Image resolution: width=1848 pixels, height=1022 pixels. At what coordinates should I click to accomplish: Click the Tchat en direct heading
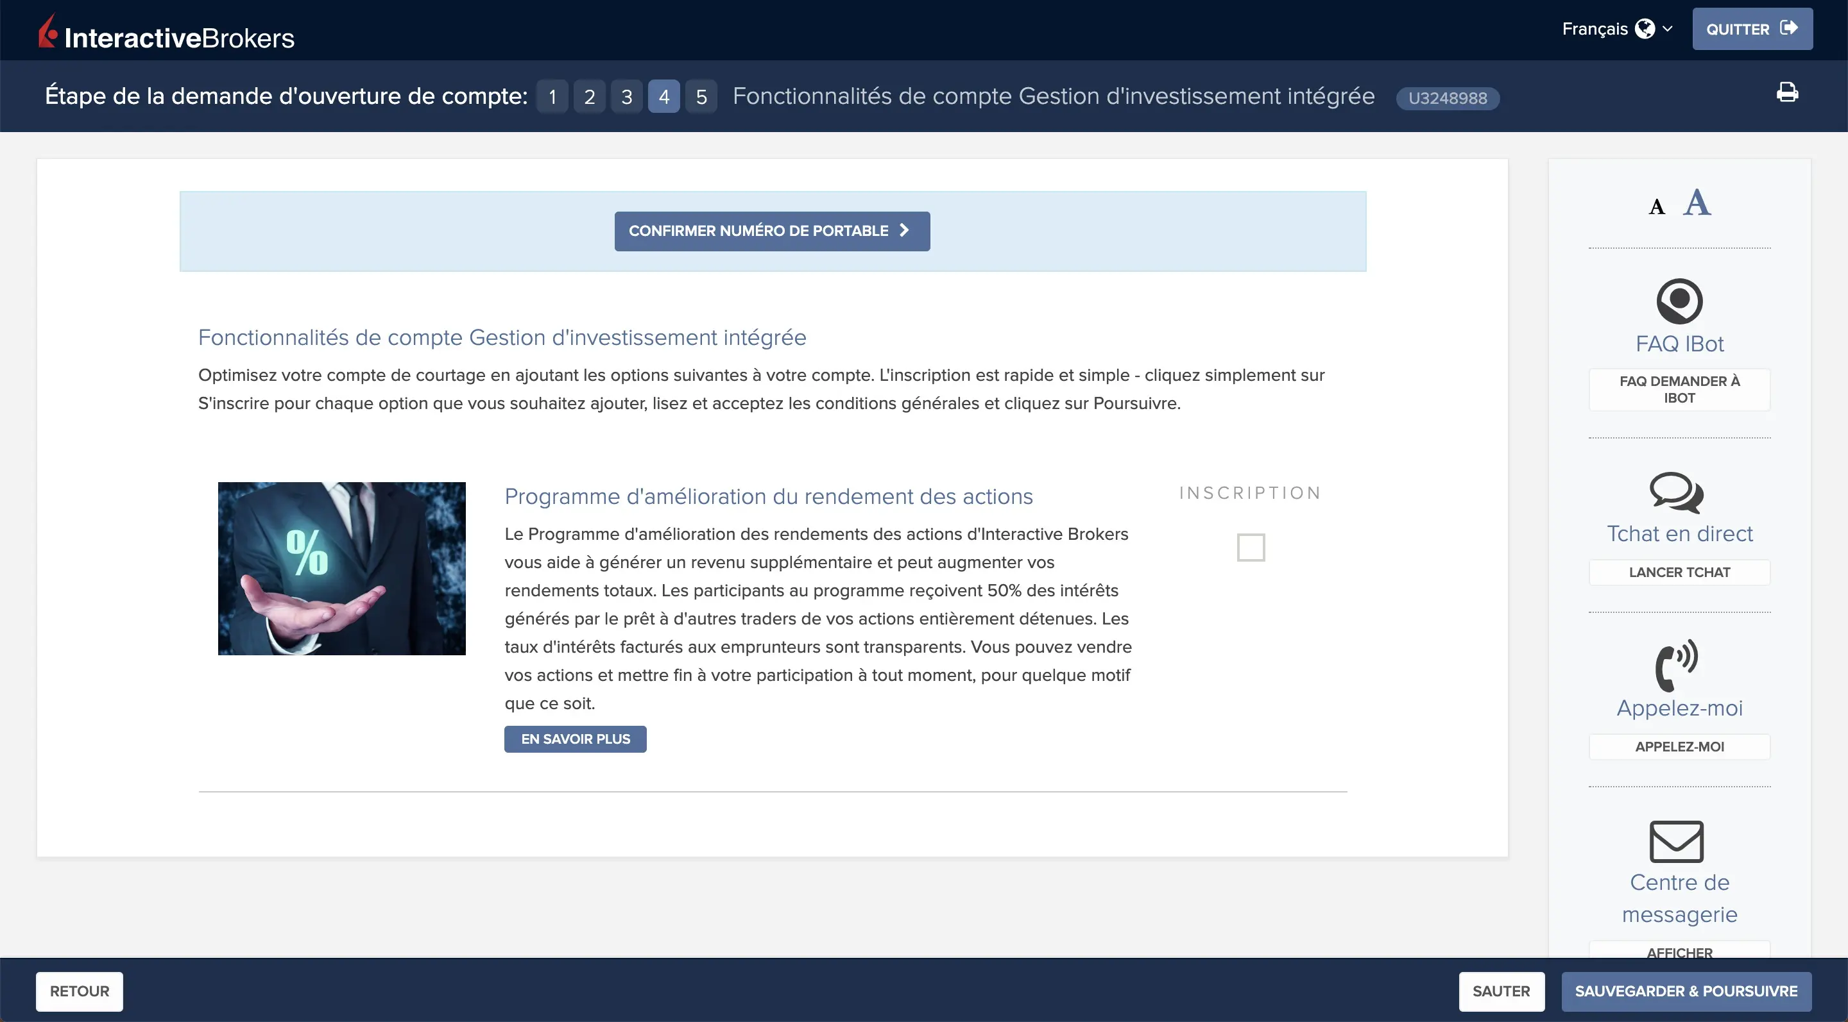click(1679, 534)
